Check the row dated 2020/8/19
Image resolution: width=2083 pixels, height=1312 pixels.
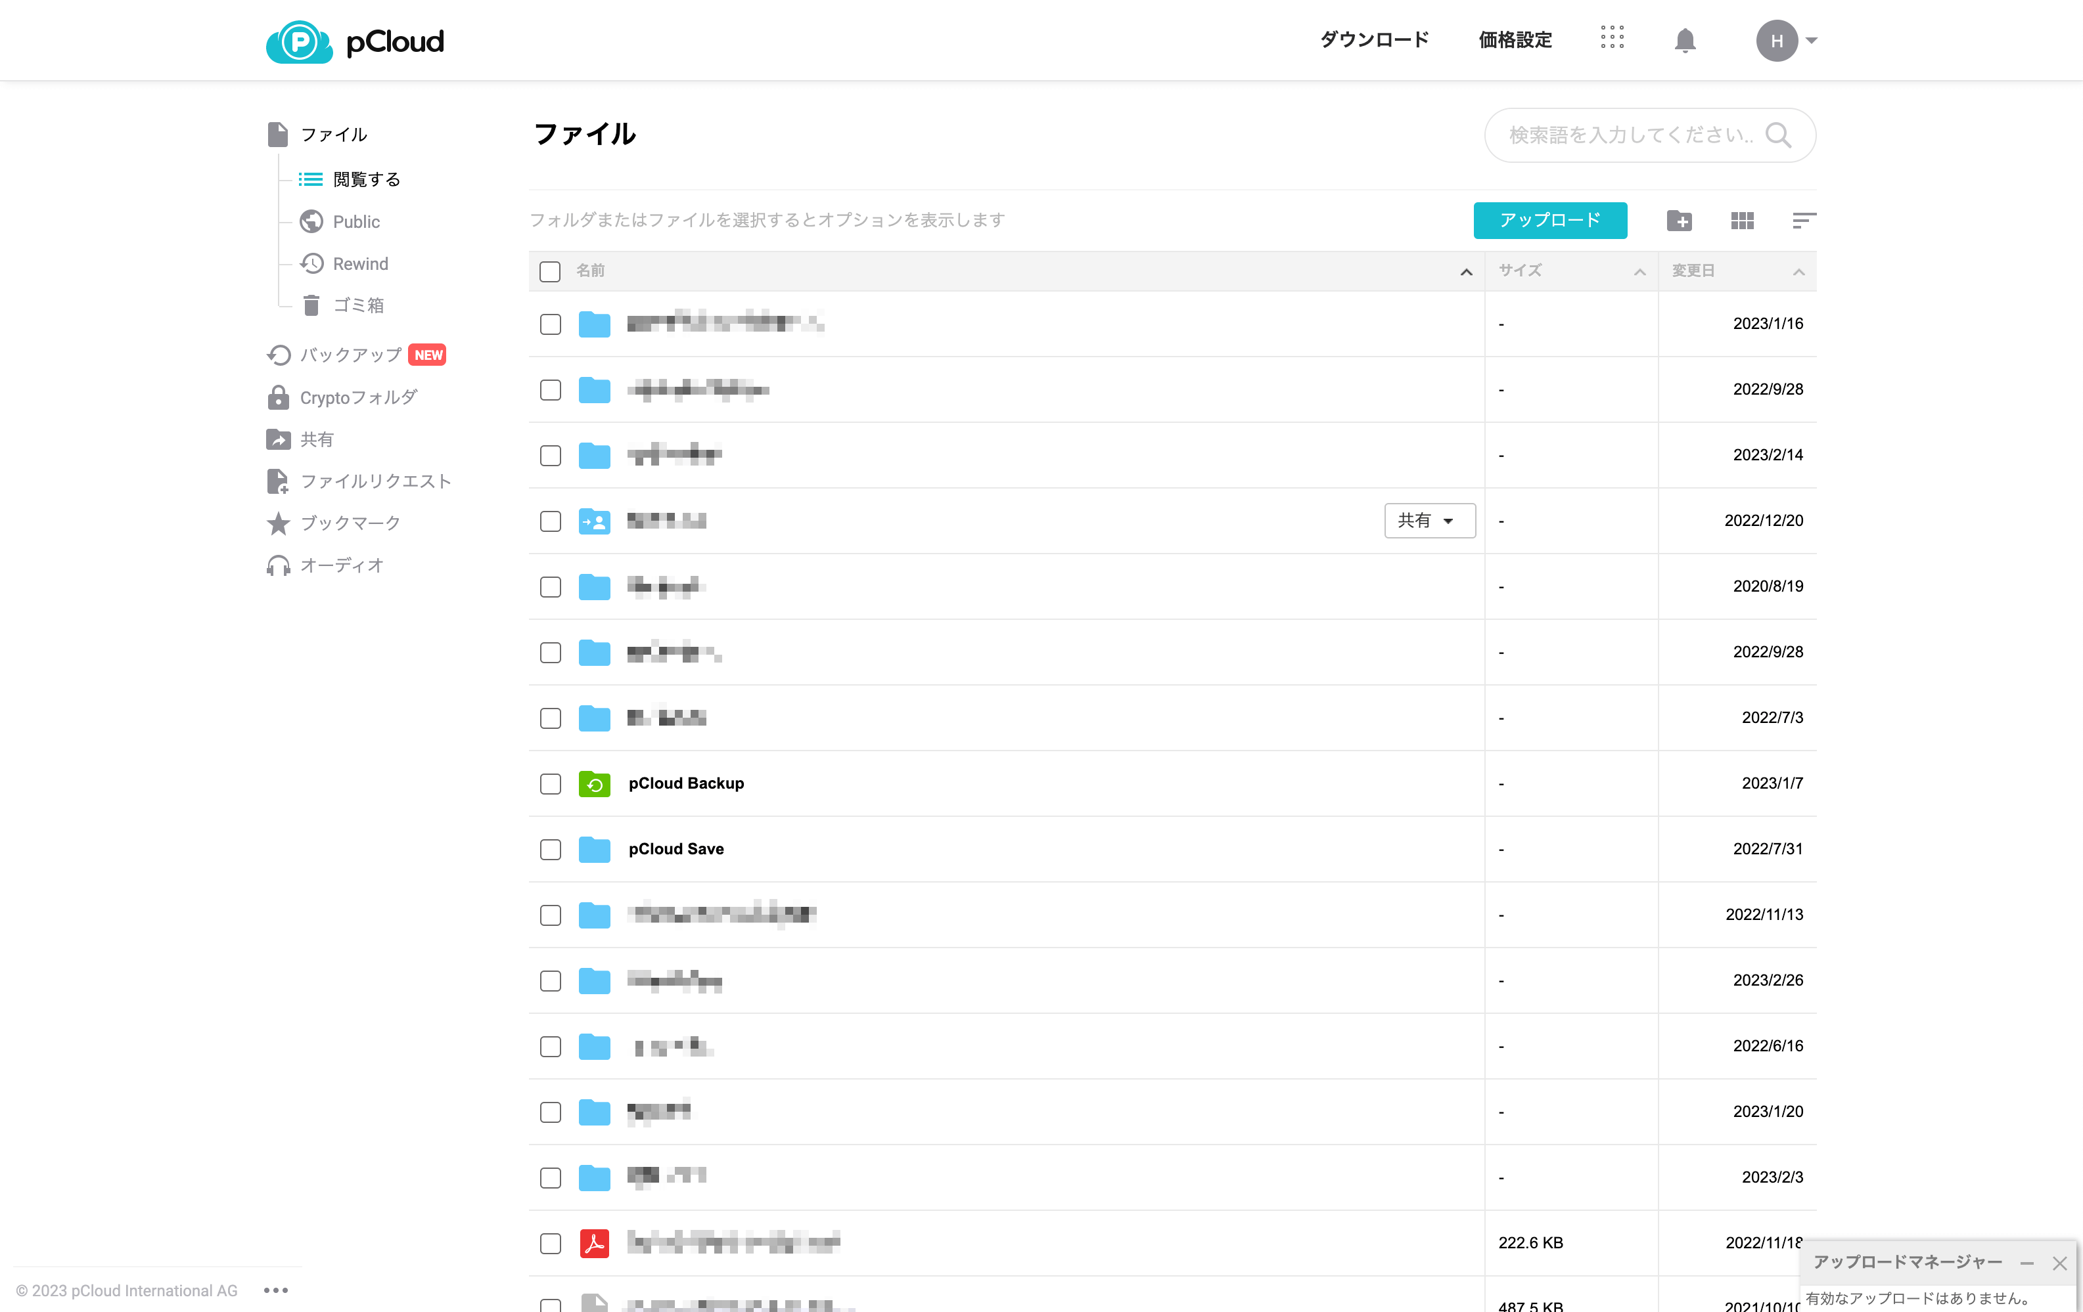point(550,587)
